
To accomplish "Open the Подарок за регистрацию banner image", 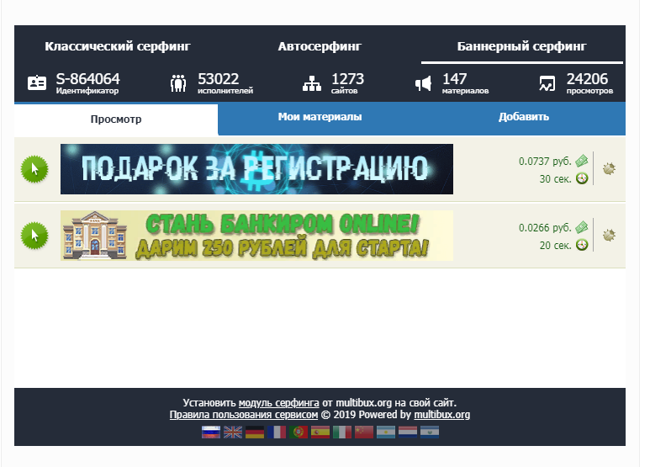I will 256,169.
